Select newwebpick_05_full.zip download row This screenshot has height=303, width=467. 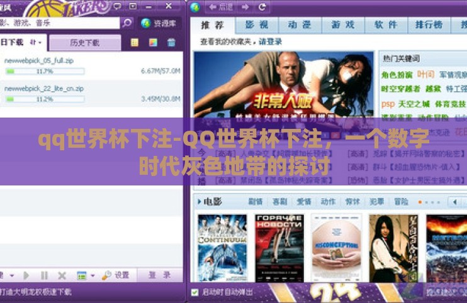(x=91, y=66)
